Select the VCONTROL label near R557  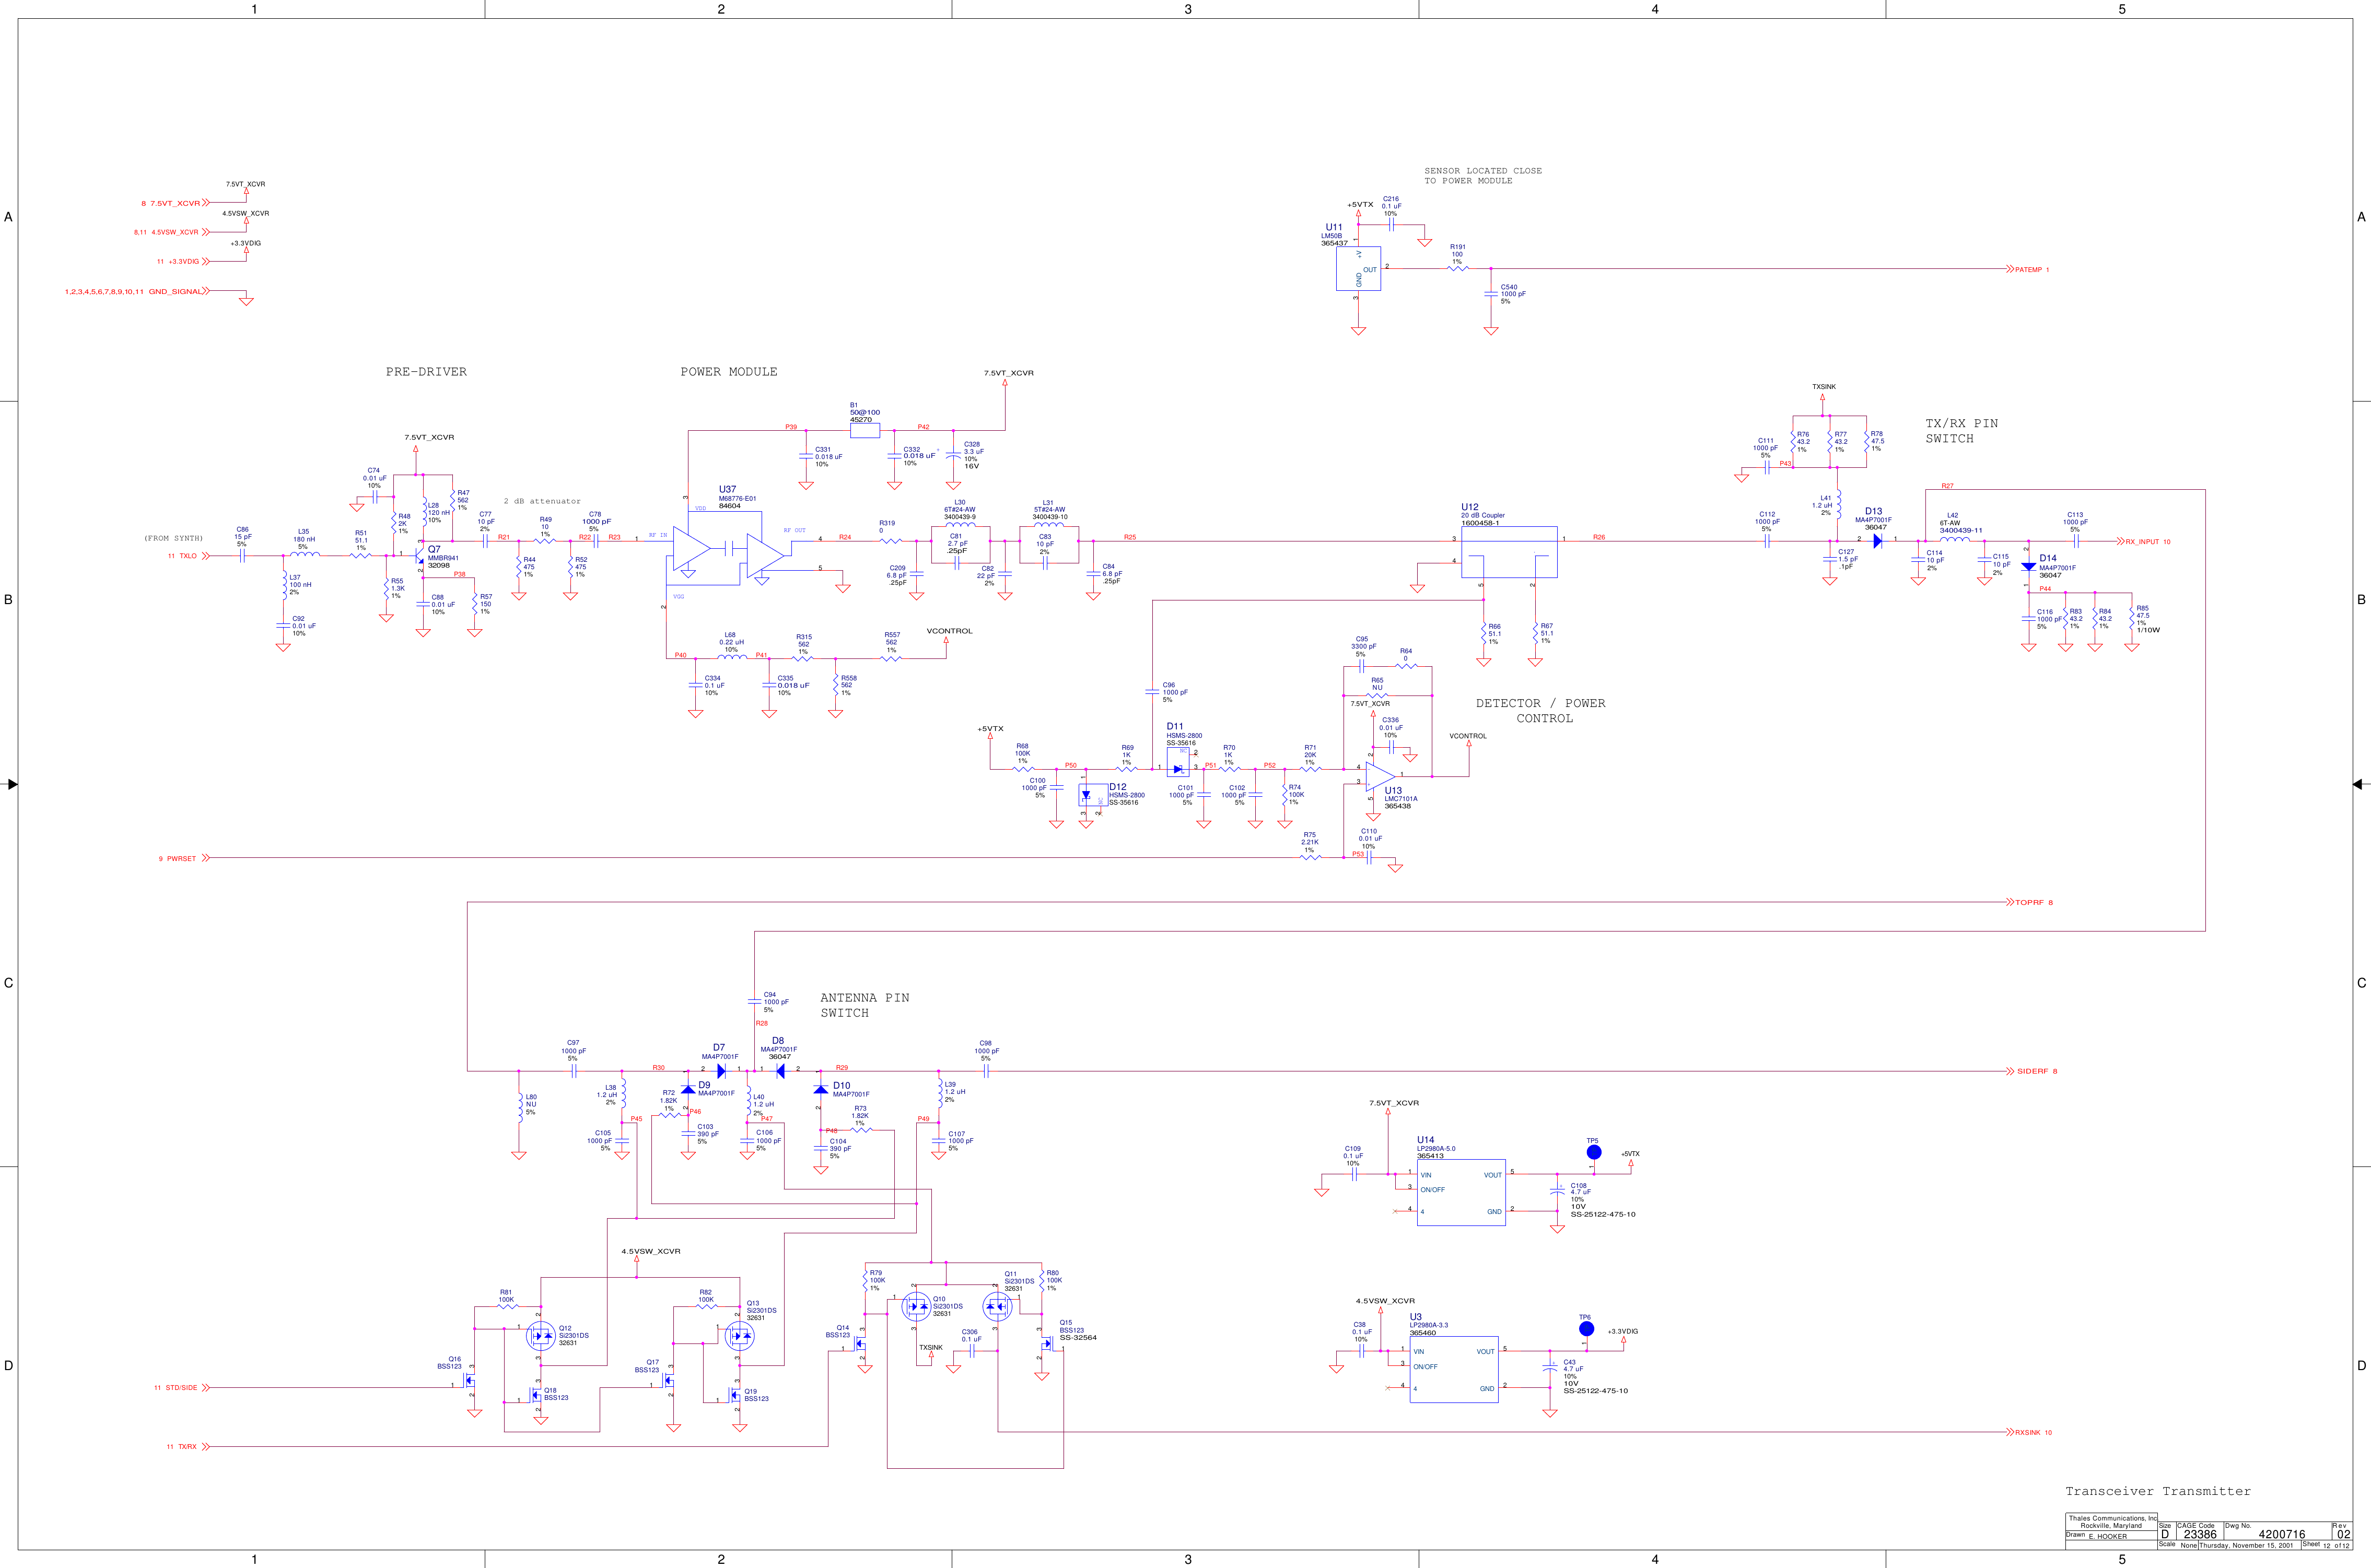click(x=950, y=631)
